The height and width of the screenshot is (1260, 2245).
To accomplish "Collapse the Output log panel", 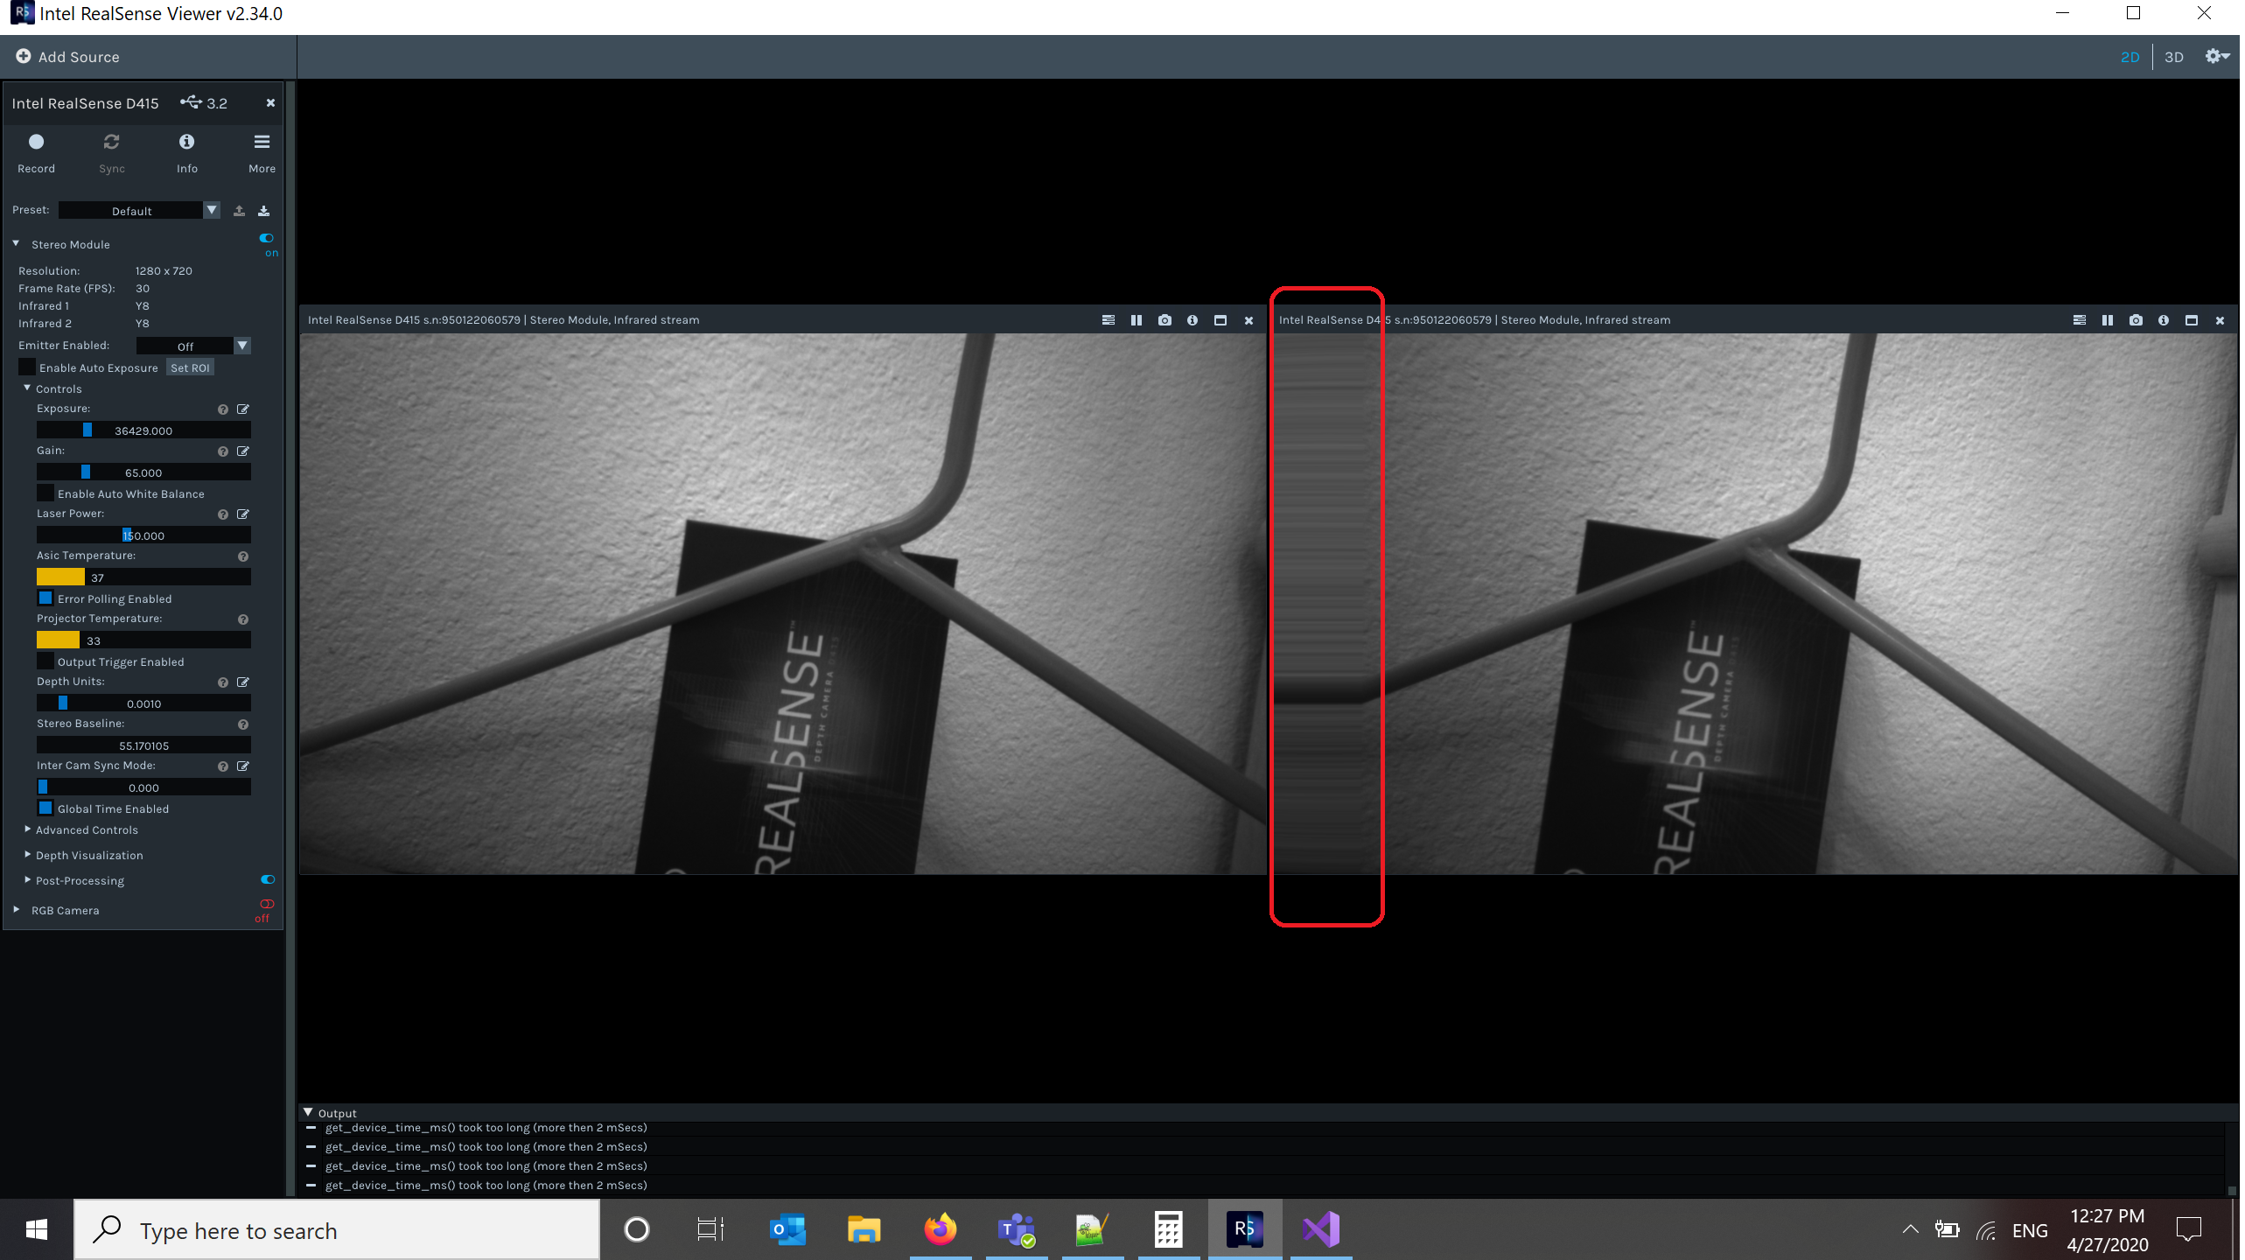I will [308, 1112].
